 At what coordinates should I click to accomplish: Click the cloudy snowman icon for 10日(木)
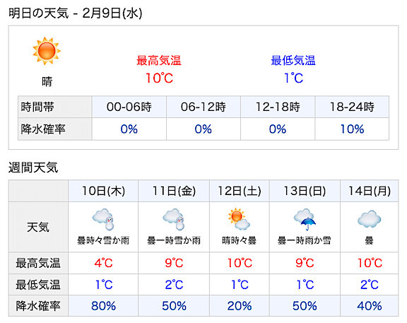[104, 219]
